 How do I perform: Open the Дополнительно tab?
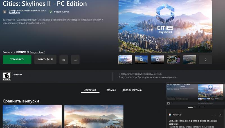132,90
